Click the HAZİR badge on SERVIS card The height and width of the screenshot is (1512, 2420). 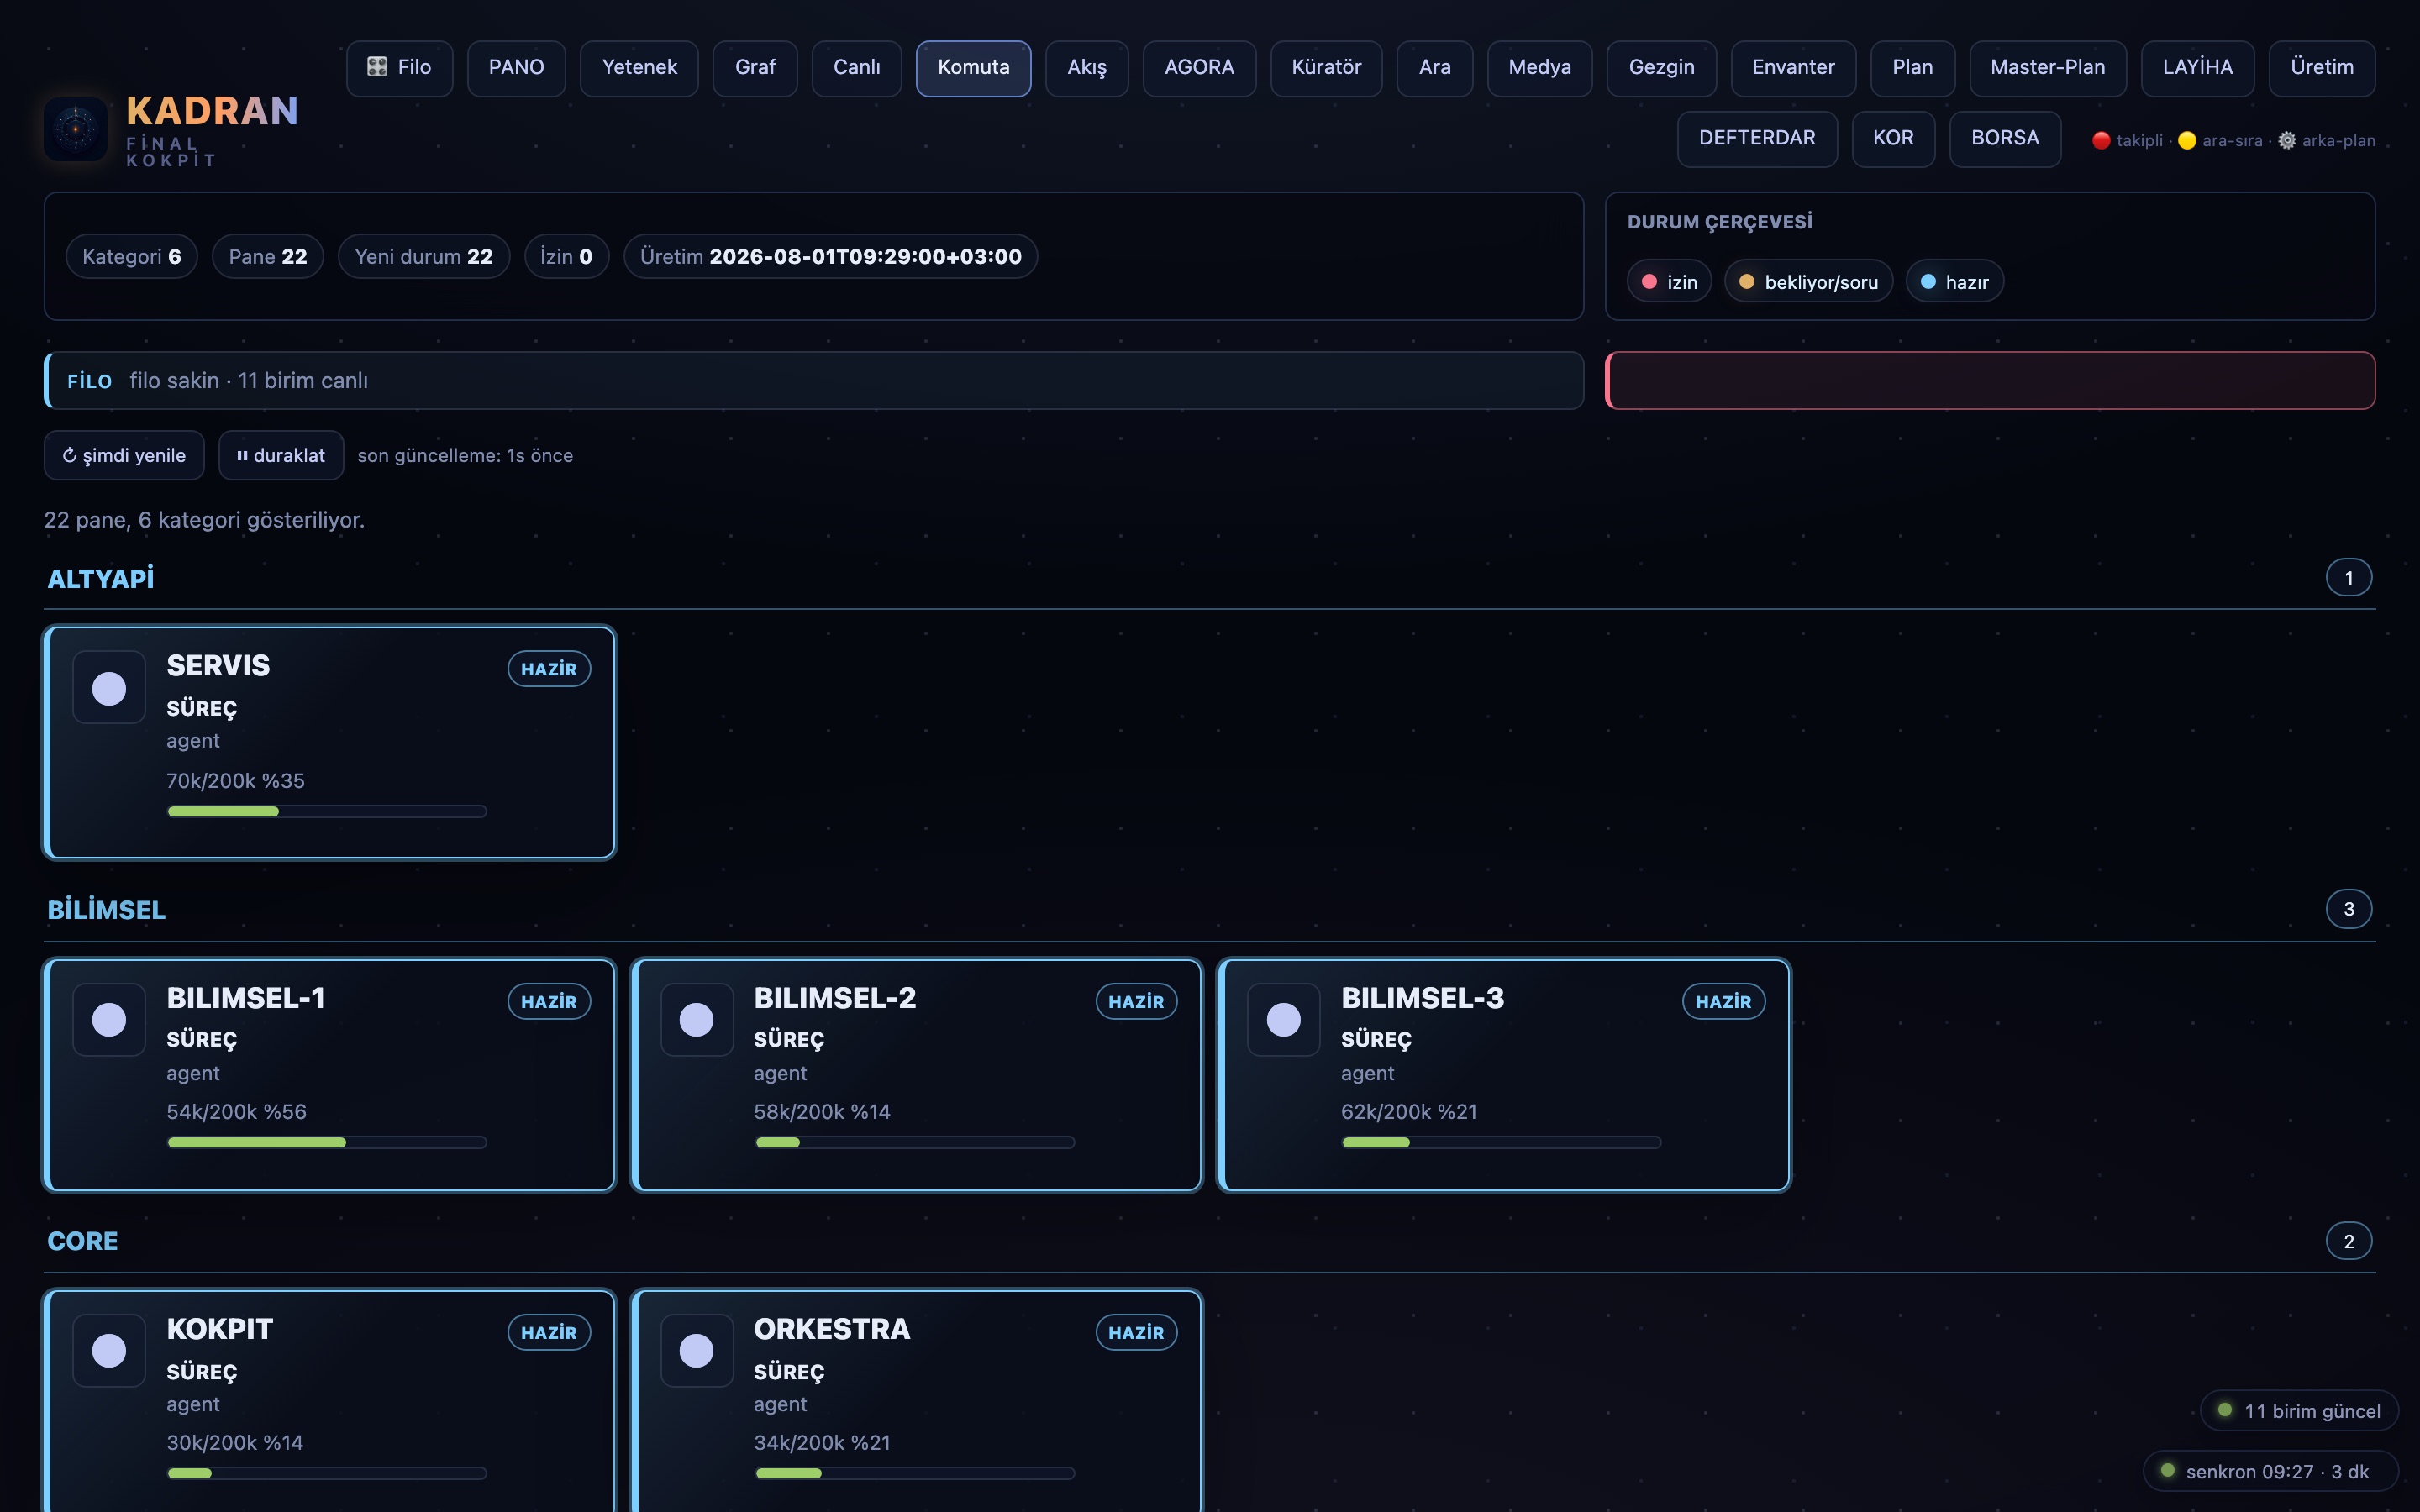coord(549,669)
